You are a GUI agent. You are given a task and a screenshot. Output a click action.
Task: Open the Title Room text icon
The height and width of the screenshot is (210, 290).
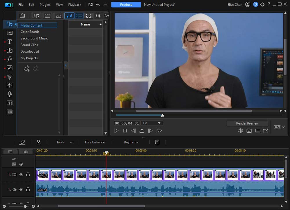coord(10,42)
